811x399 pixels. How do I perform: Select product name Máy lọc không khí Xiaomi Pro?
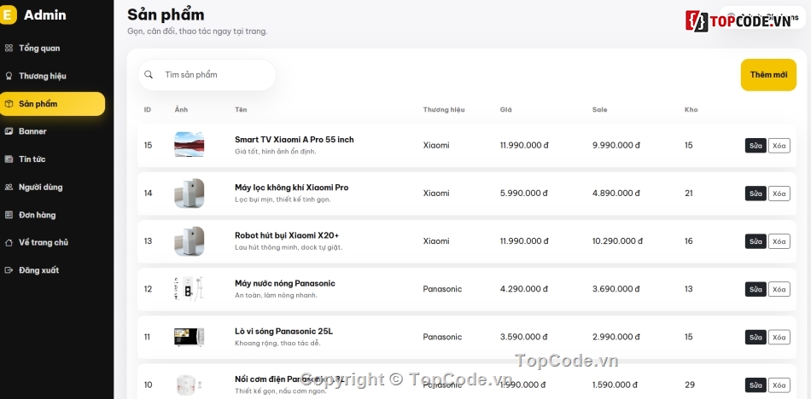coord(292,188)
